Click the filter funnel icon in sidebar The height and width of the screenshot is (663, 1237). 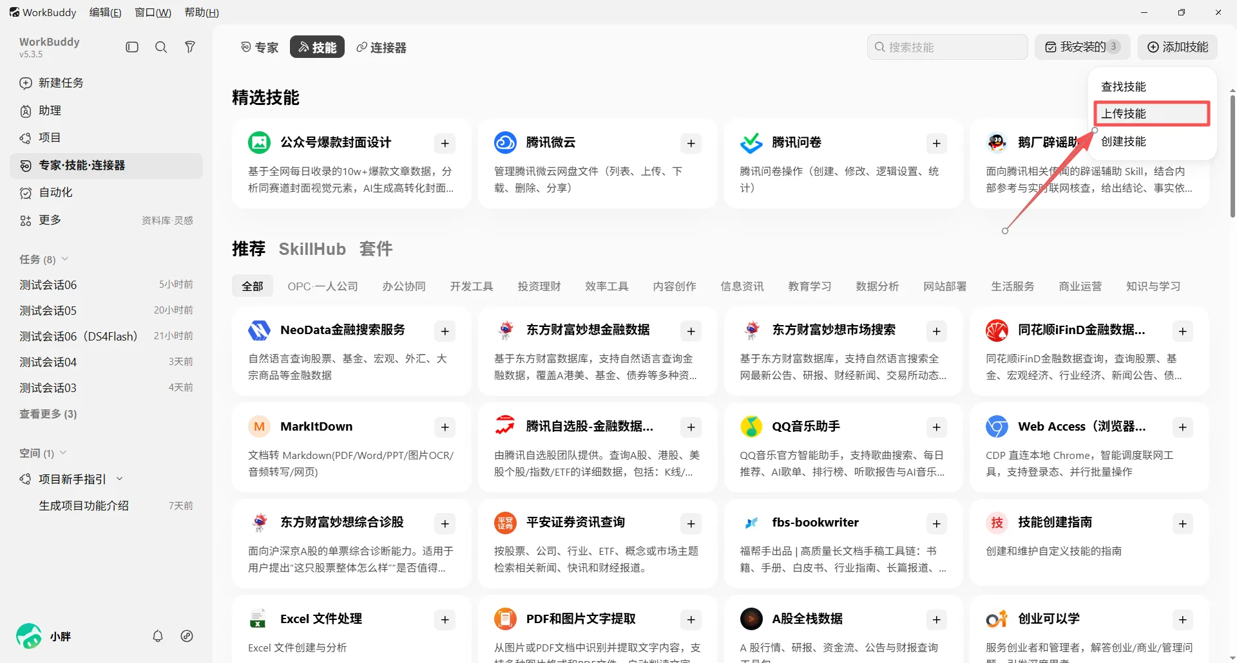(x=190, y=47)
